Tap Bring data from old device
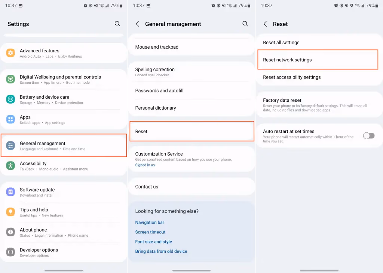383x273 pixels. click(x=161, y=251)
